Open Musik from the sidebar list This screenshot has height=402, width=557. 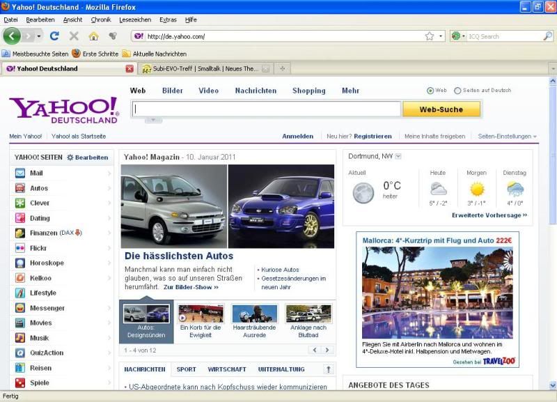pyautogui.click(x=39, y=338)
